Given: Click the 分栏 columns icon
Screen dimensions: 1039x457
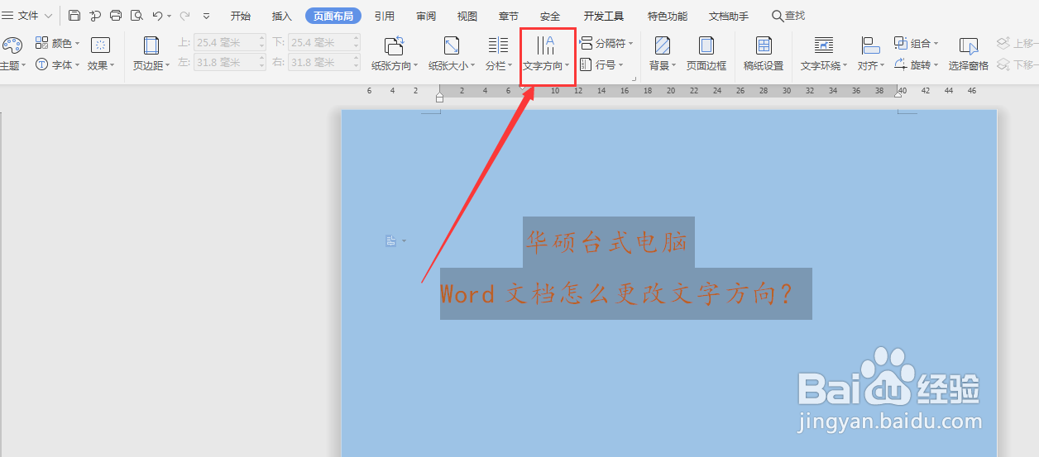Looking at the screenshot, I should click(x=498, y=45).
